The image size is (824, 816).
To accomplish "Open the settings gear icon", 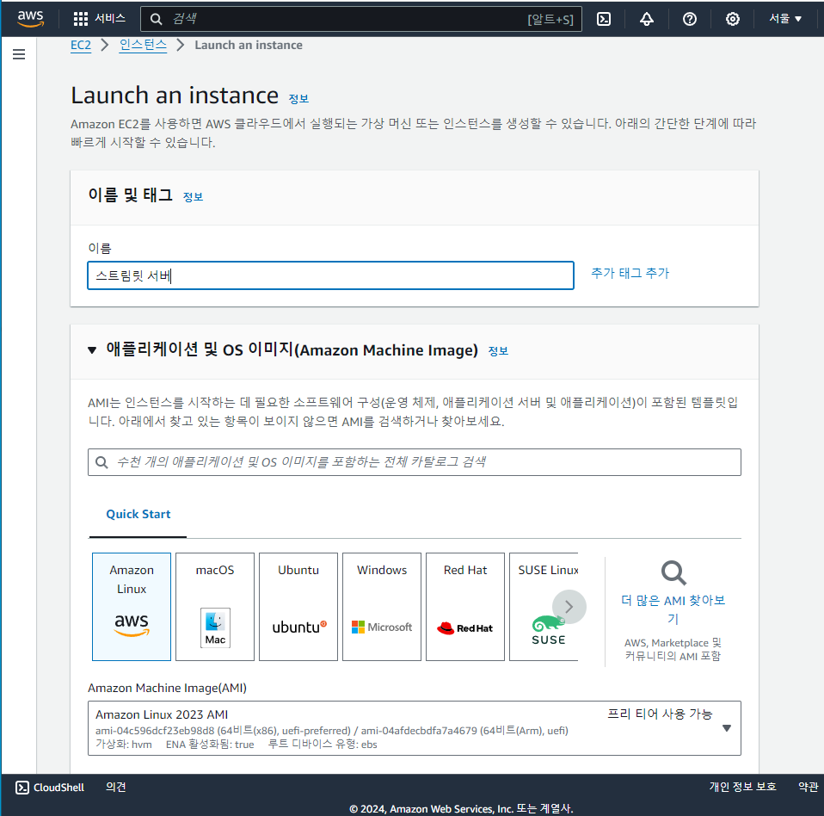I will [733, 19].
